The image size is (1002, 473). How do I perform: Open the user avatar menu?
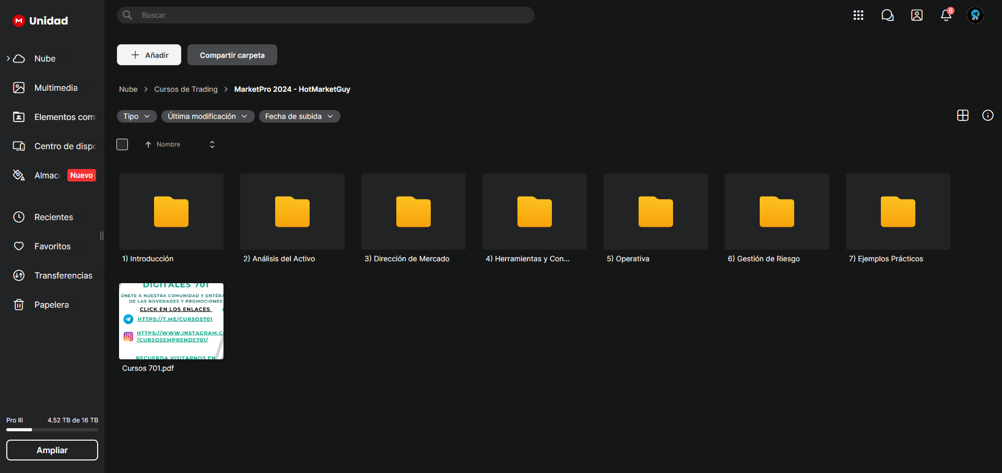pyautogui.click(x=975, y=15)
